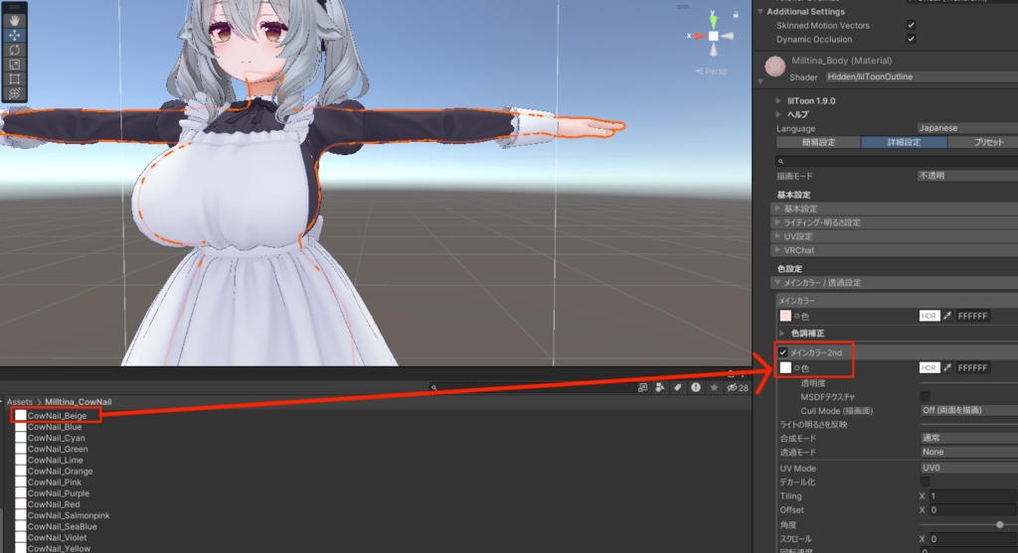
Task: Expand the 基本設定 foldout row
Action: pyautogui.click(x=895, y=208)
